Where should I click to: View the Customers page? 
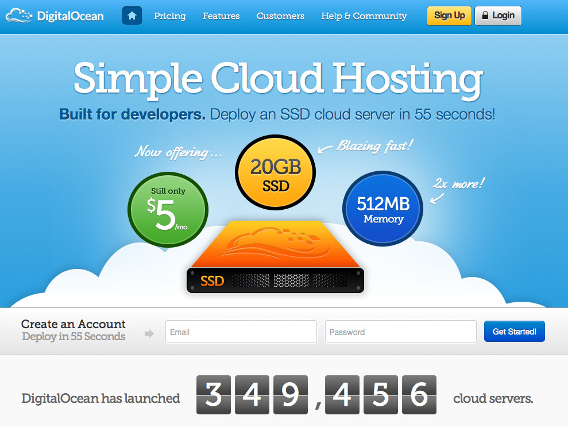(280, 16)
